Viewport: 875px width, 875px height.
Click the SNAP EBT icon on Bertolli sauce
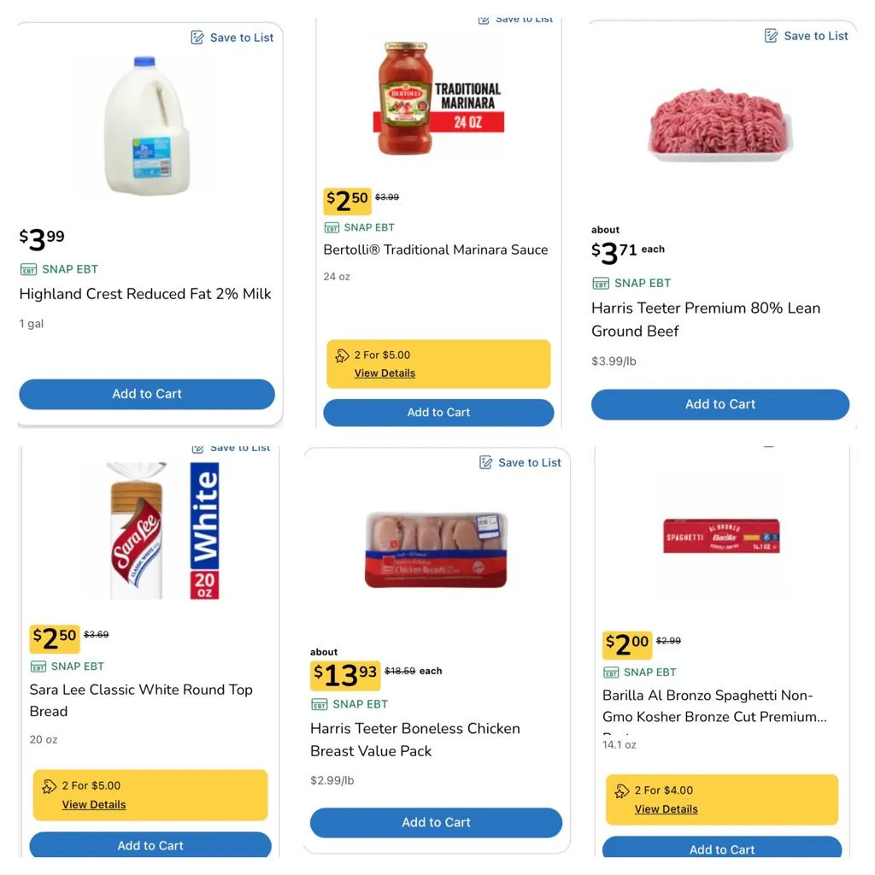point(332,228)
